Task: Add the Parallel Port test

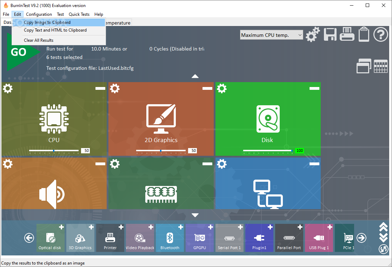Action: click(x=300, y=227)
